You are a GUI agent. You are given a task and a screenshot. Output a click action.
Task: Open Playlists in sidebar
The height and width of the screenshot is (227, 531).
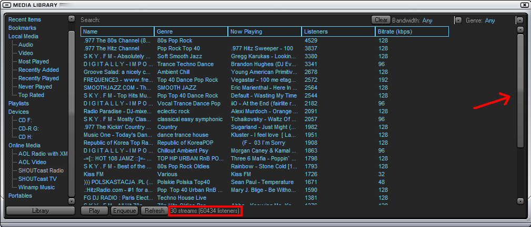point(18,104)
